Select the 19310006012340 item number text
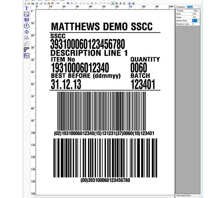This screenshot has width=213, height=198. click(x=80, y=68)
